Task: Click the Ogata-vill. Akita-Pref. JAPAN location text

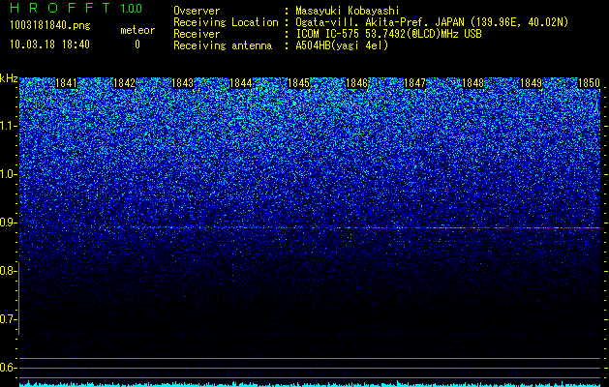Action: 432,22
